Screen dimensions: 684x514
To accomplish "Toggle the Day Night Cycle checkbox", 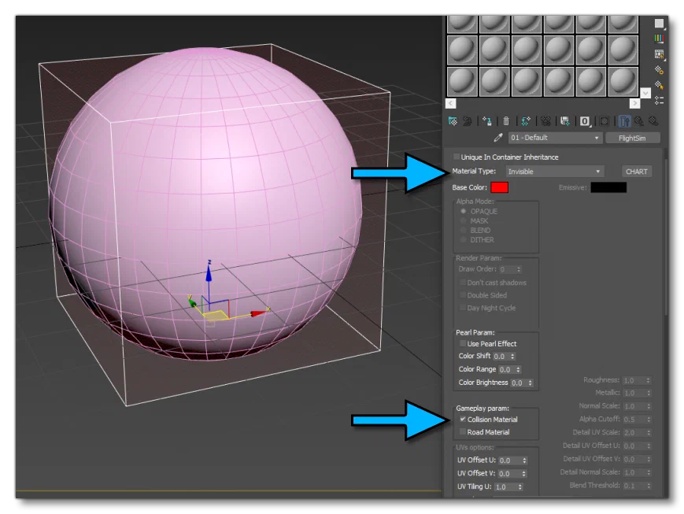I will point(463,308).
